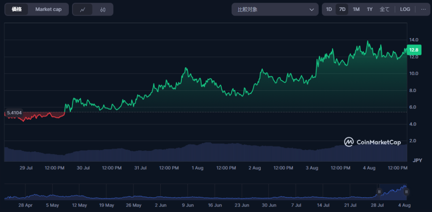Click the 5.4104 starting price label
432x212 pixels.
14,113
